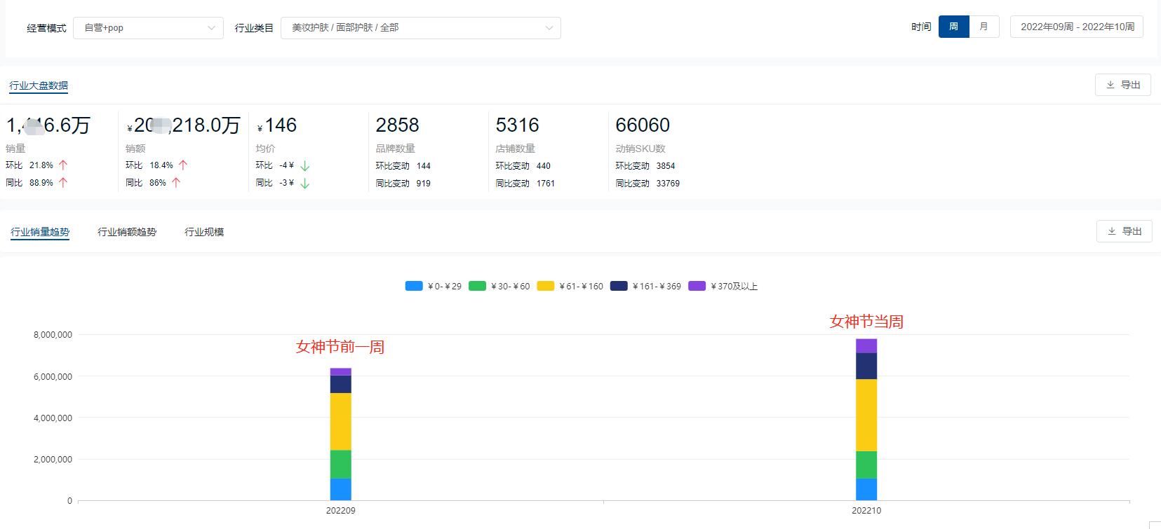Toggle ¥0-¥29 legend series
The width and height of the screenshot is (1161, 529).
[x=434, y=286]
